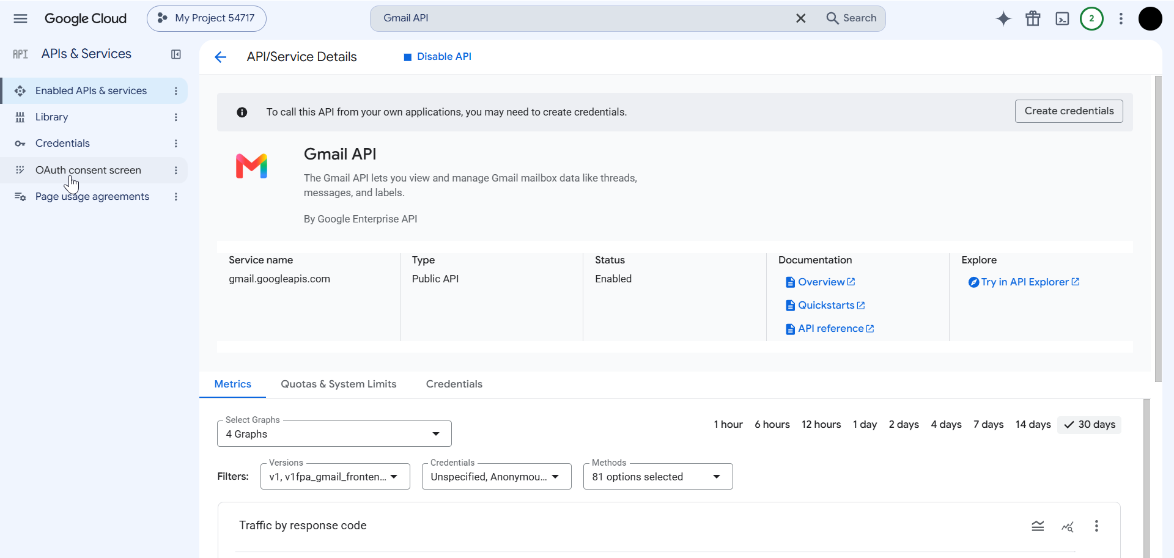Open the Overview documentation link
The width and height of the screenshot is (1174, 558).
pos(821,282)
